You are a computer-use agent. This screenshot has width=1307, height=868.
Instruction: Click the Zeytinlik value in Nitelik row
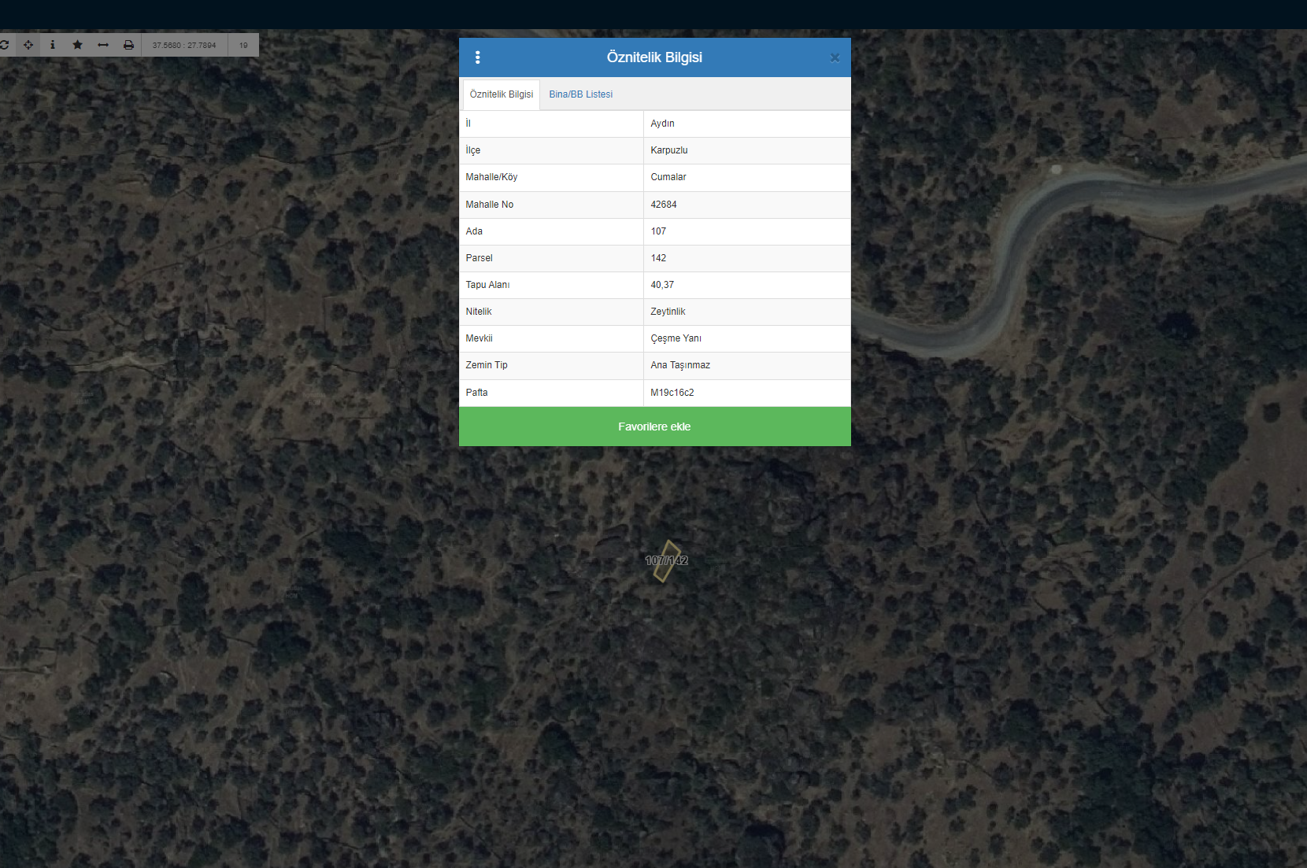tap(668, 312)
